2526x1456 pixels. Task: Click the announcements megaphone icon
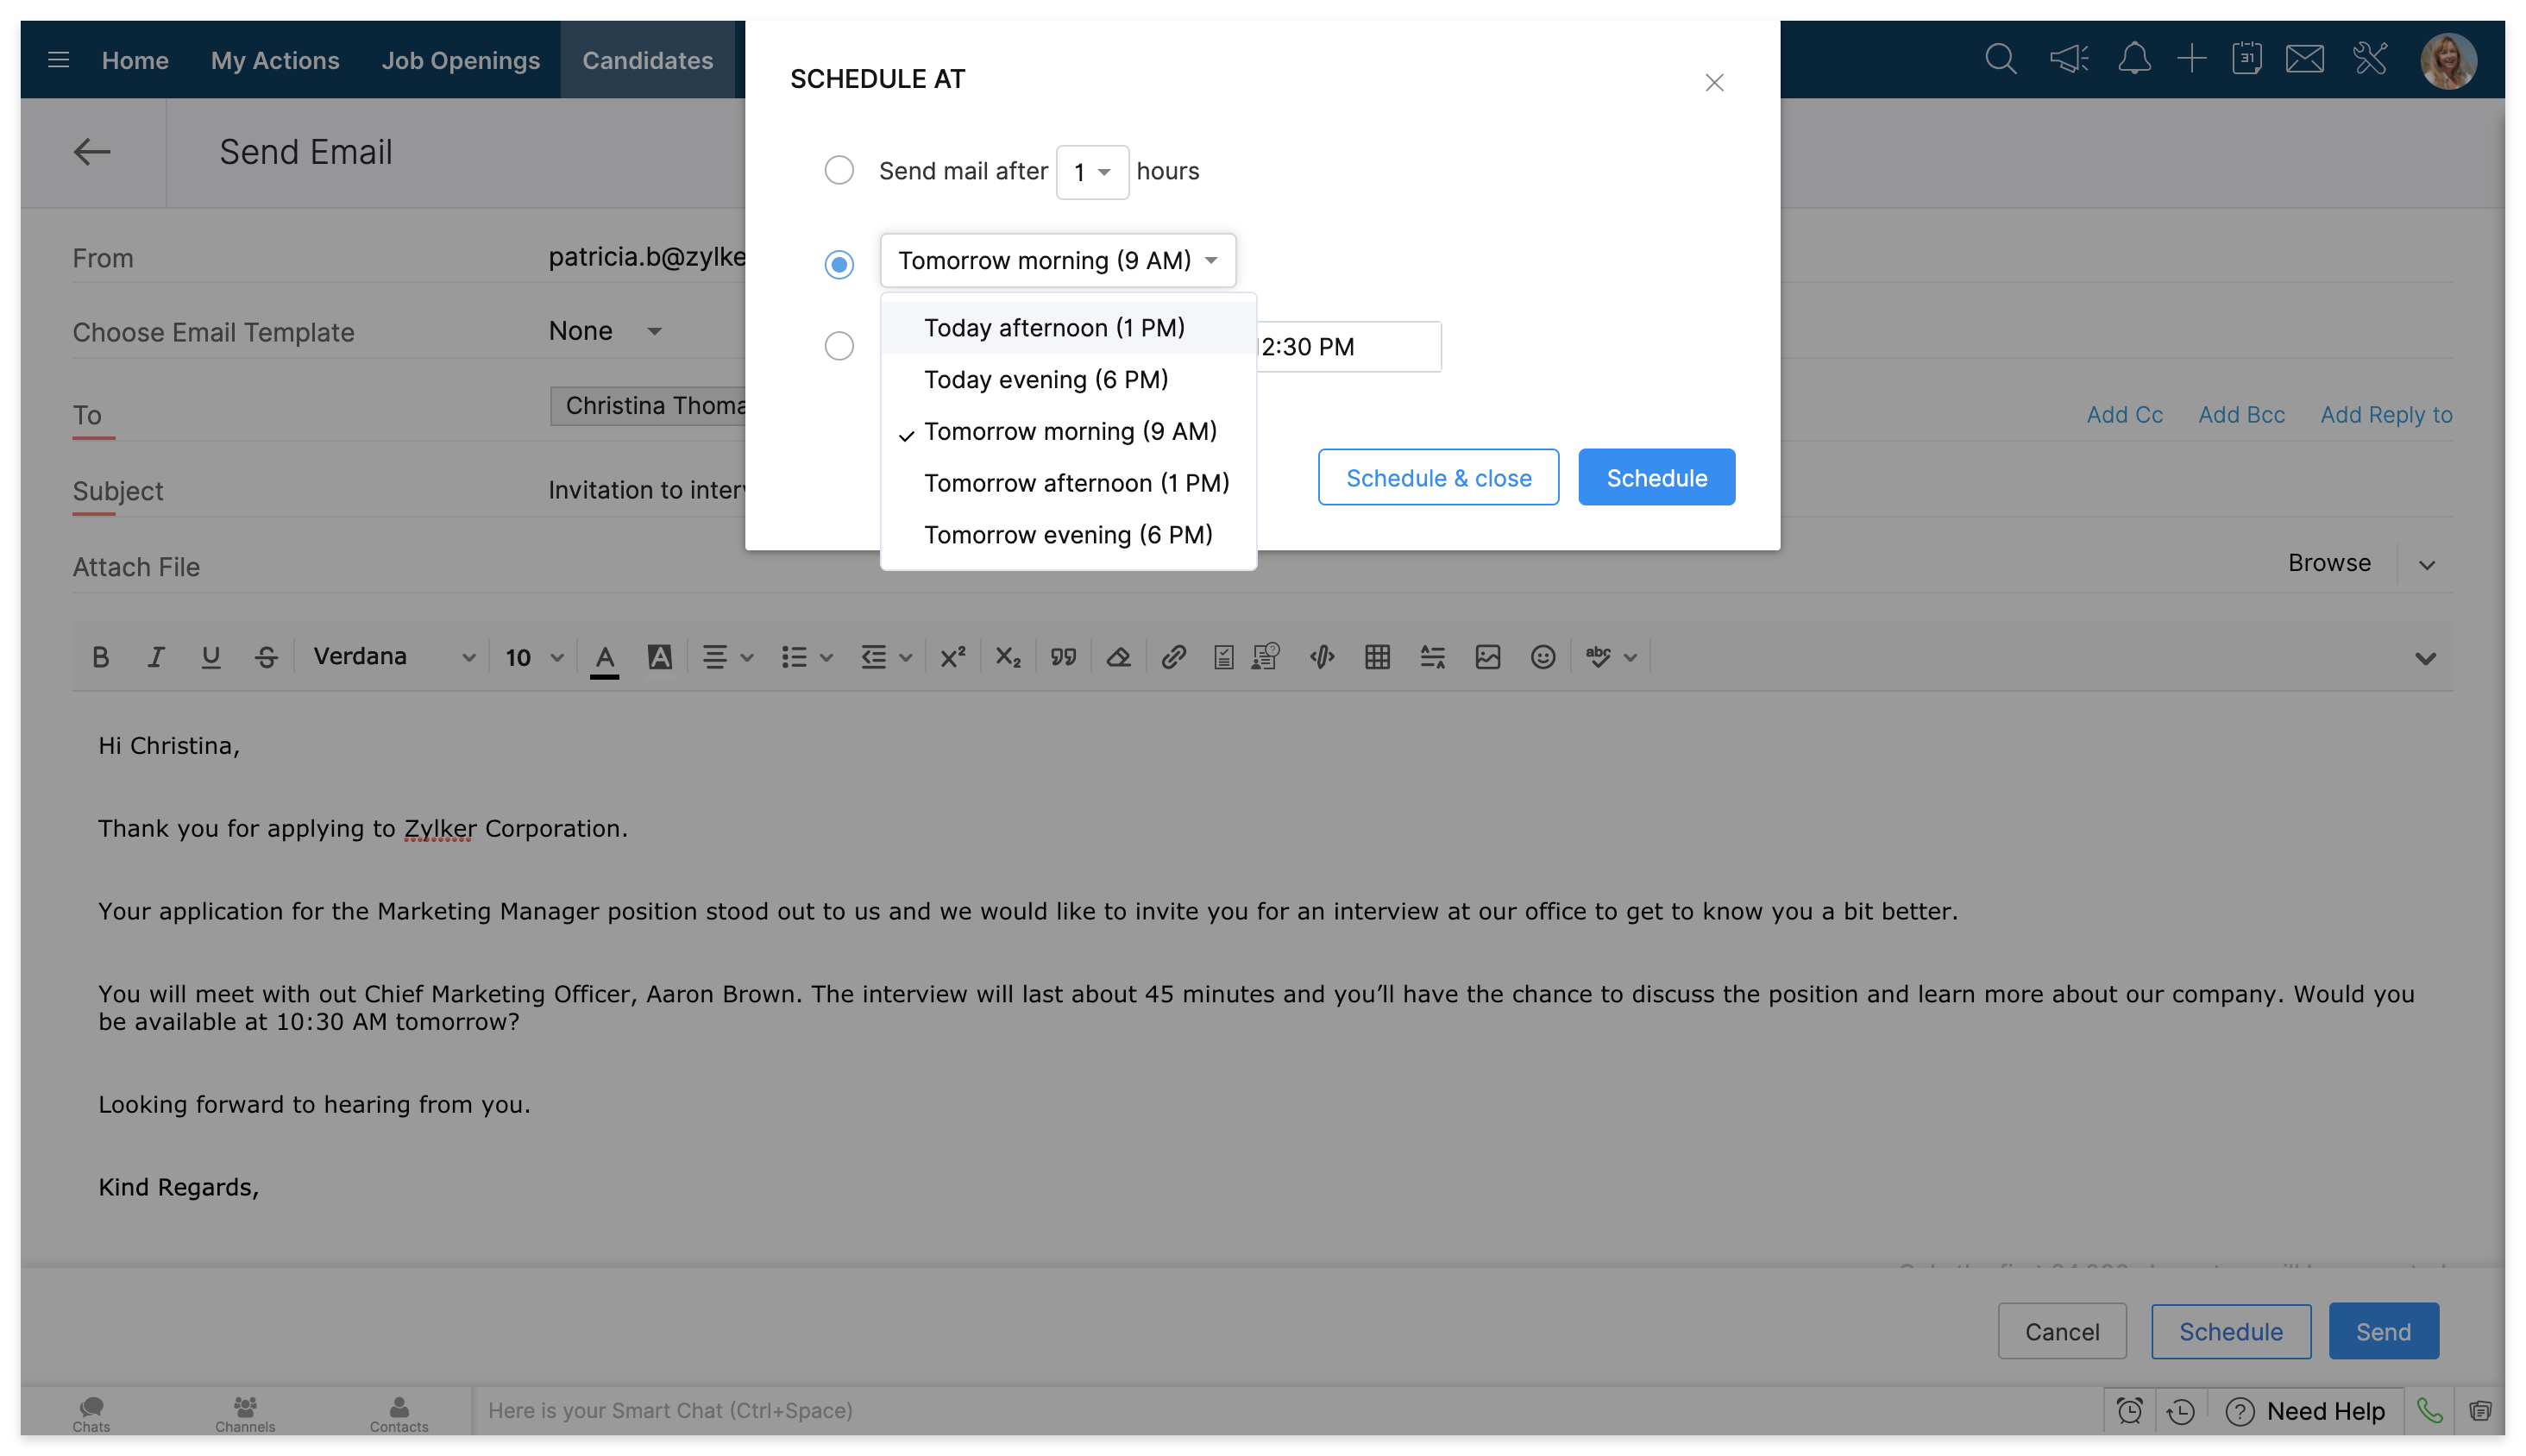click(2068, 60)
